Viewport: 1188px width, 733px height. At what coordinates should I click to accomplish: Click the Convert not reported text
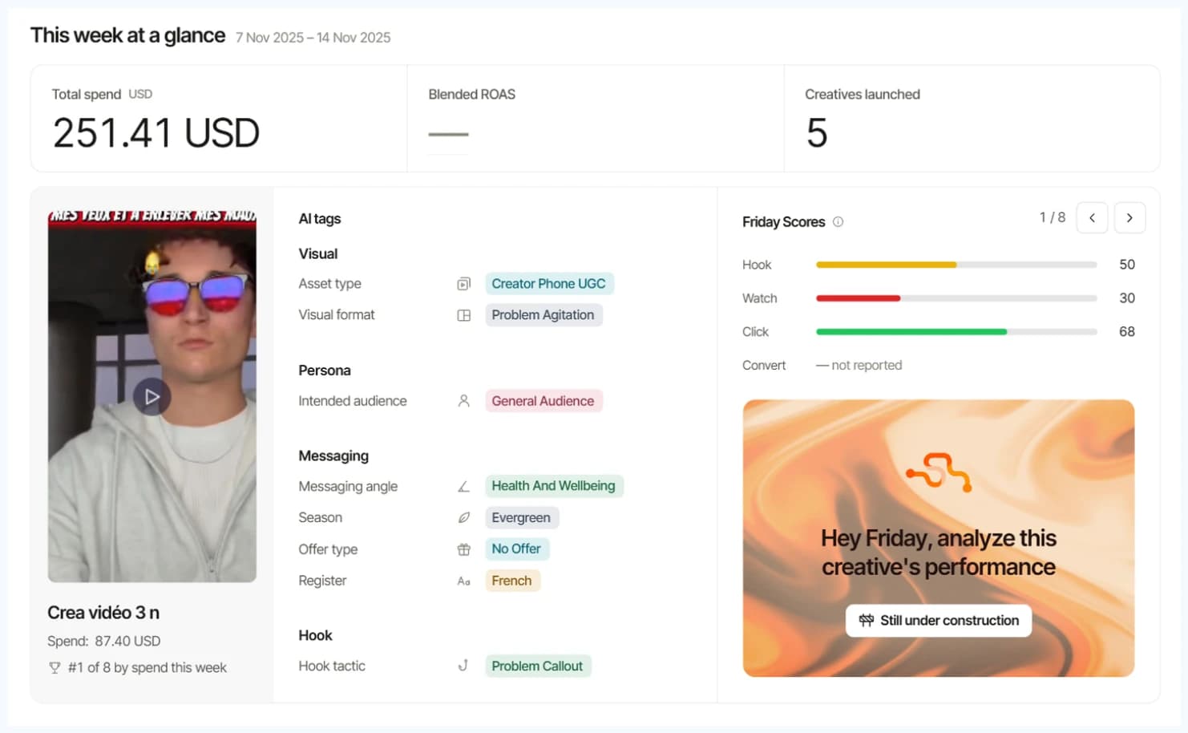point(859,366)
